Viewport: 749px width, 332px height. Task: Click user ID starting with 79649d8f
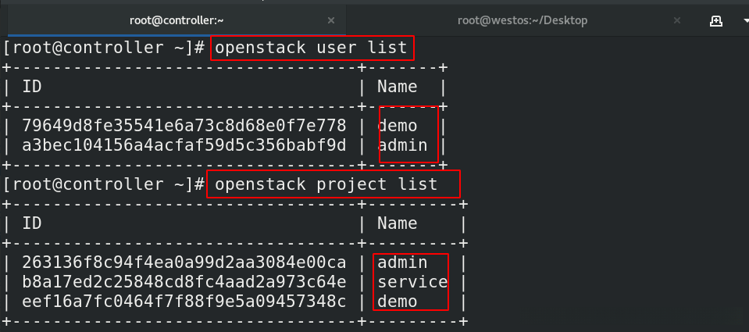coord(184,126)
